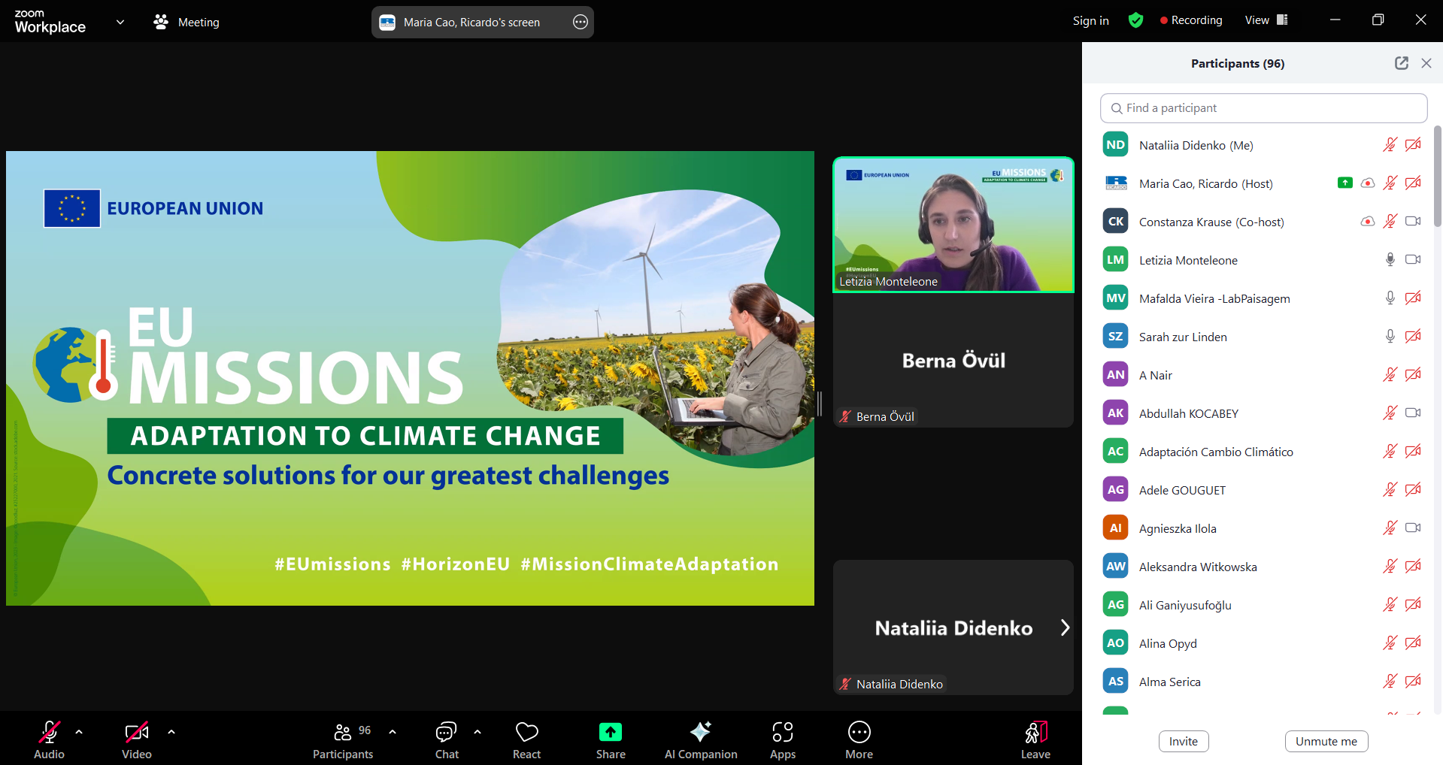Select Constanza Krause (Co-host) participant row

point(1263,222)
